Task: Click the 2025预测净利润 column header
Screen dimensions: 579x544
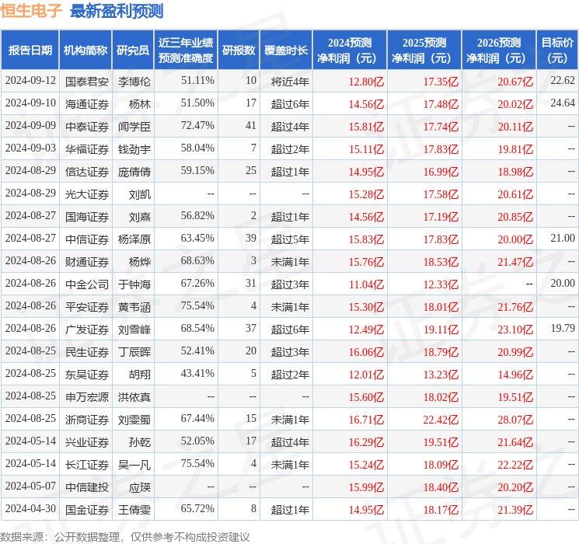Action: tap(424, 51)
